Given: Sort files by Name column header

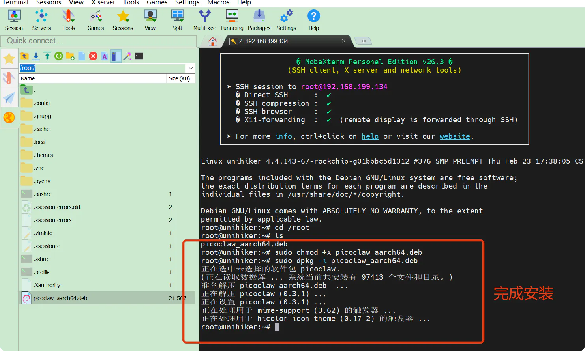Looking at the screenshot, I should coord(93,78).
